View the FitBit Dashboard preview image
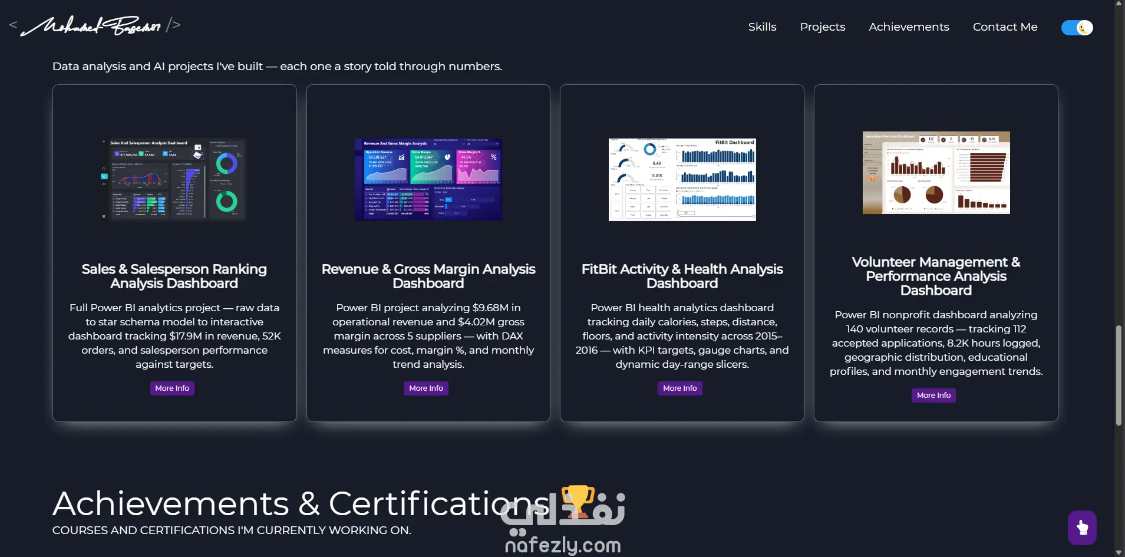 click(x=682, y=180)
